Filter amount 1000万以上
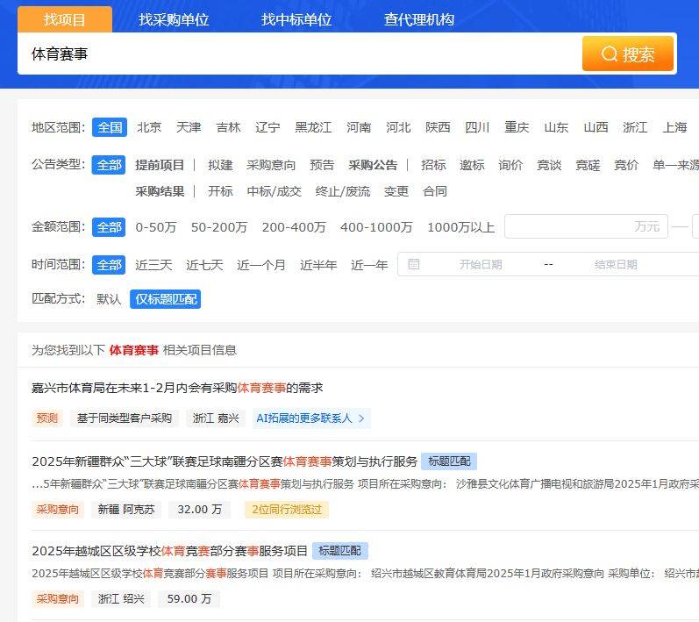699x622 pixels. (x=461, y=227)
